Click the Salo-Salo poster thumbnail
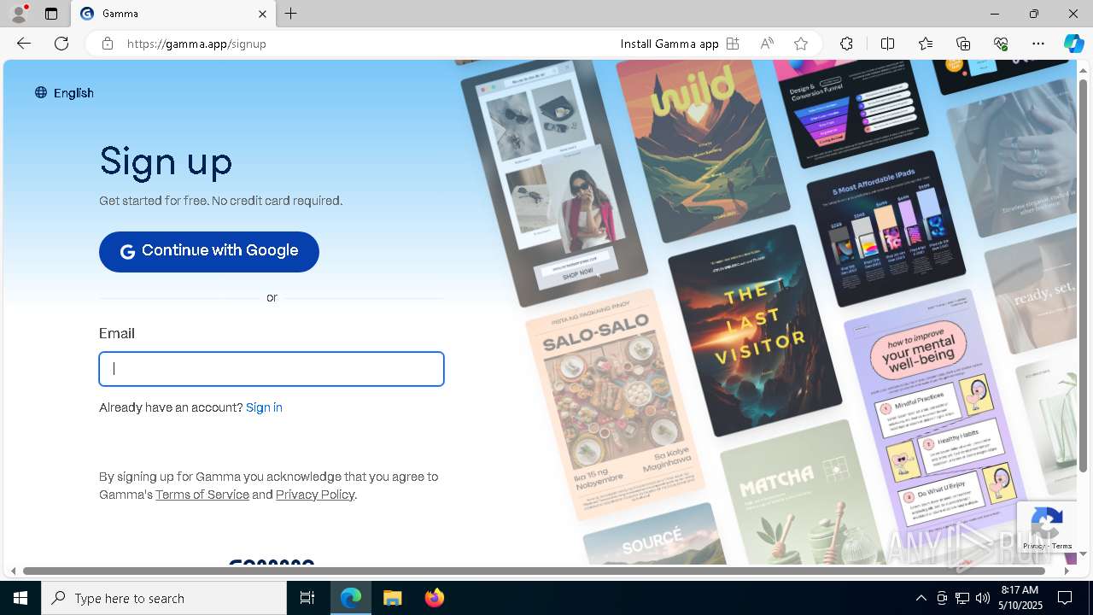The image size is (1093, 615). click(615, 403)
